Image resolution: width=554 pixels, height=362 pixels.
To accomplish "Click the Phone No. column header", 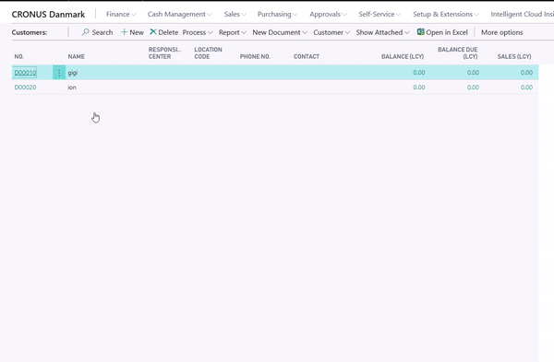I will click(x=255, y=56).
